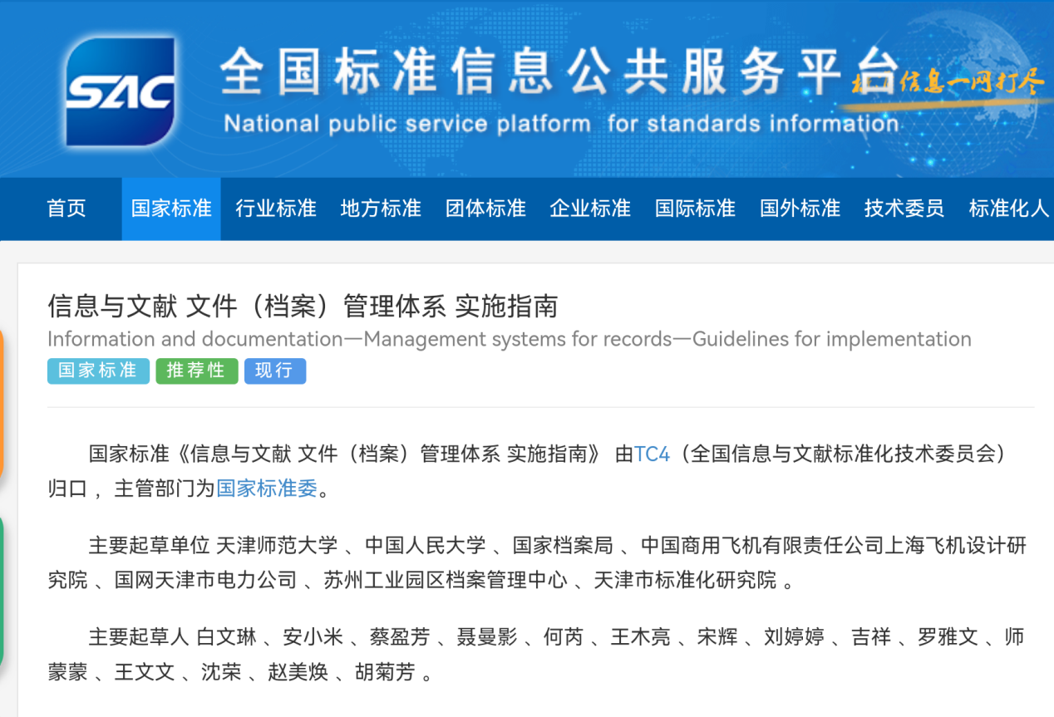Go to 地方标准 in navigation bar
This screenshot has height=717, width=1054.
coord(381,209)
